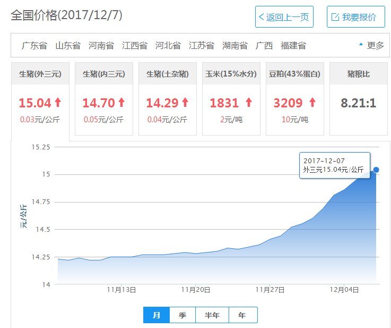Screen dimensions: 391x328
Task: Click the edit icon in 我要报价
Action: coord(335,17)
